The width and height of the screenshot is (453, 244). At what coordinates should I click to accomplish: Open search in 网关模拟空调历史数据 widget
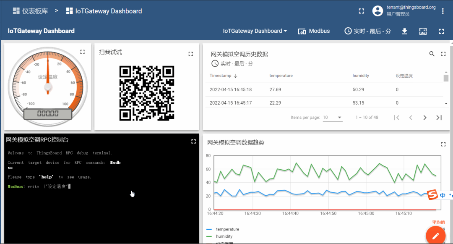pos(432,54)
